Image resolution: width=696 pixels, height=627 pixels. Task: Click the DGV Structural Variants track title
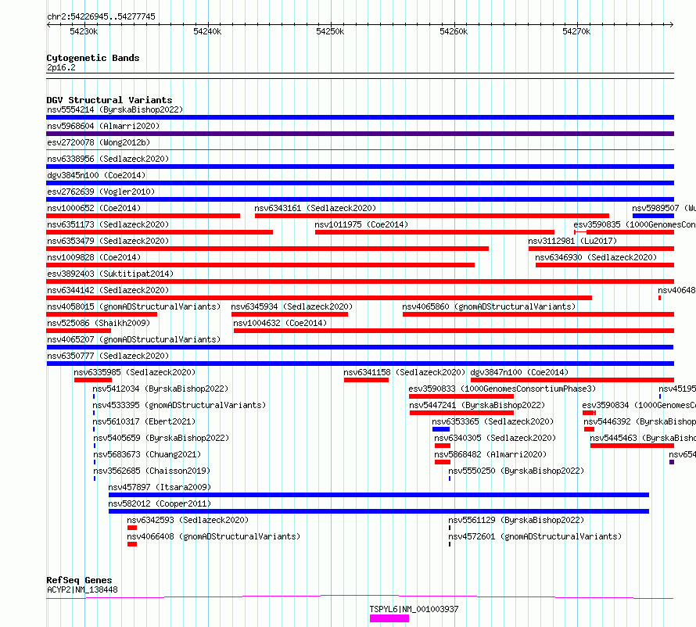click(x=109, y=100)
